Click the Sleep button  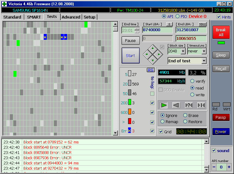pos(221,55)
